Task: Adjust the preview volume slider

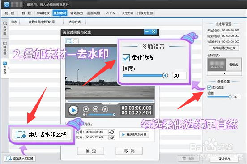Action: click(x=102, y=115)
